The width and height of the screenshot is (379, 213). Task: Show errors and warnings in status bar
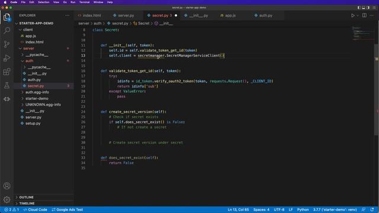tap(11, 209)
